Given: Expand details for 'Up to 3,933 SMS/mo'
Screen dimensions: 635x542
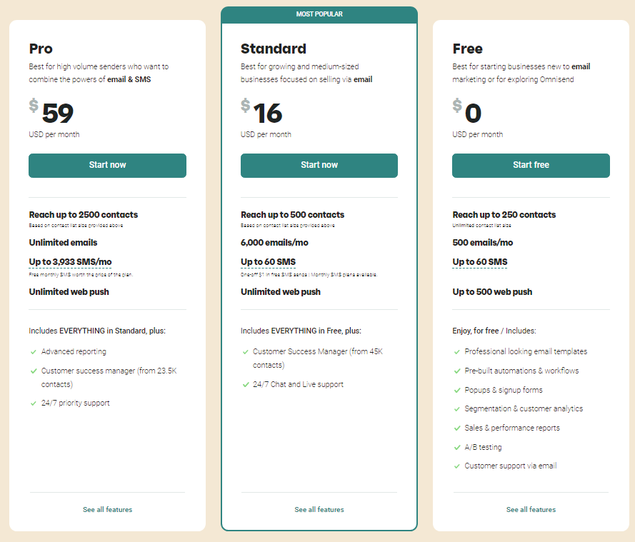Looking at the screenshot, I should click(69, 263).
